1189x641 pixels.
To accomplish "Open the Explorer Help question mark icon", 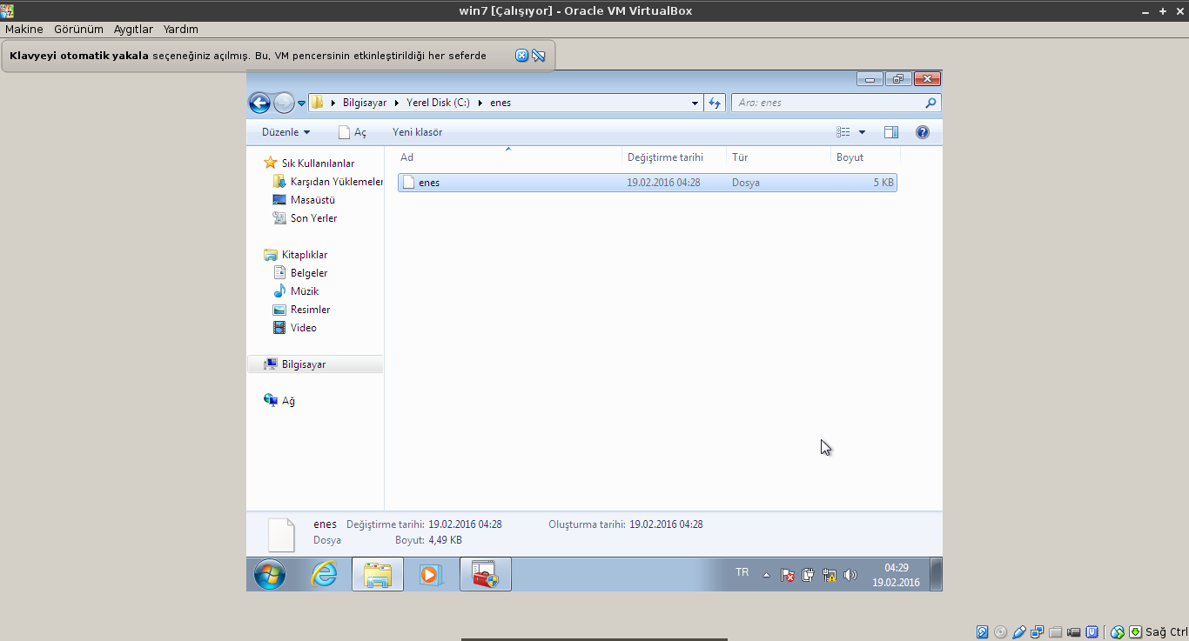I will pos(924,131).
